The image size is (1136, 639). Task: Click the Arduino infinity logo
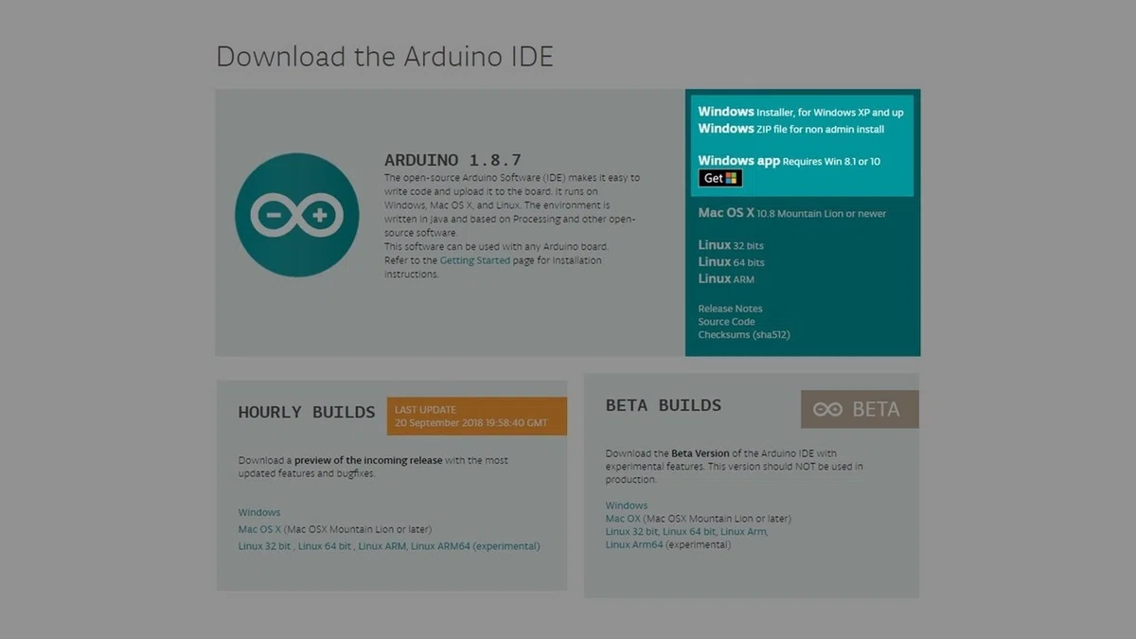(296, 215)
